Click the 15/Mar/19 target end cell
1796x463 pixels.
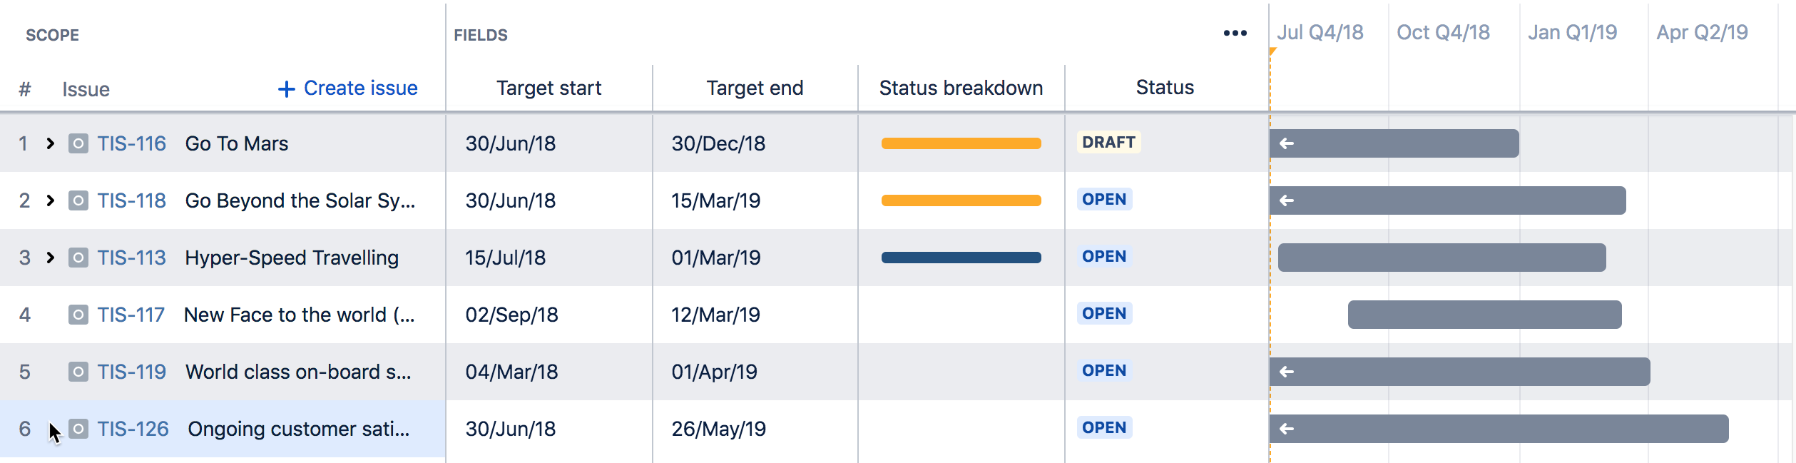(x=715, y=200)
